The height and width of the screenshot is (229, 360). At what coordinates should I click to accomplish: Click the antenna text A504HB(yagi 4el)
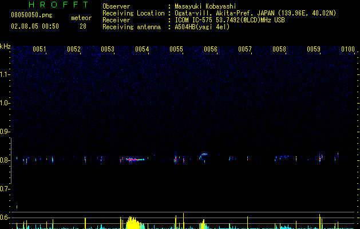pyautogui.click(x=202, y=27)
